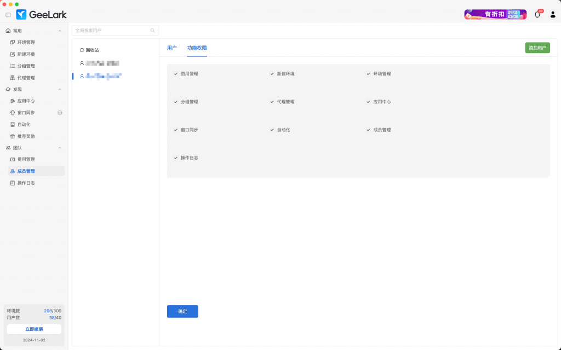The image size is (561, 350).
Task: Click the search magnifier icon
Action: coord(153,31)
